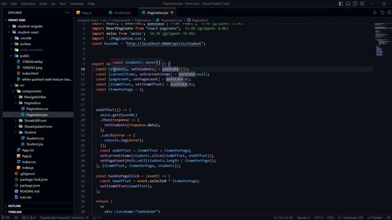Click the Prettier status bar item
The height and width of the screenshot is (220, 392).
click(375, 218)
